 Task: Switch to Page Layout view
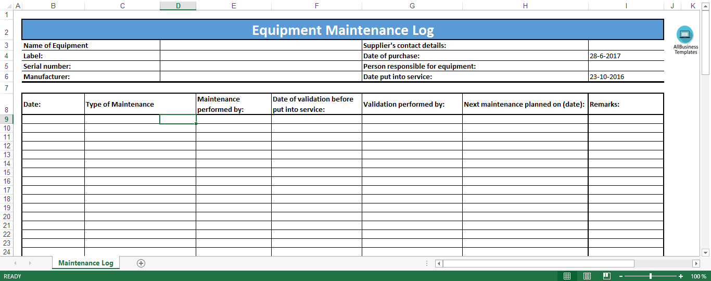(x=587, y=276)
